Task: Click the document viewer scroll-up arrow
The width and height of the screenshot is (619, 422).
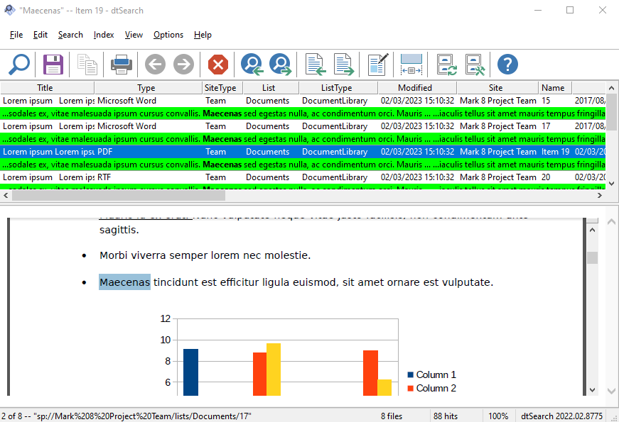Action: click(x=592, y=230)
